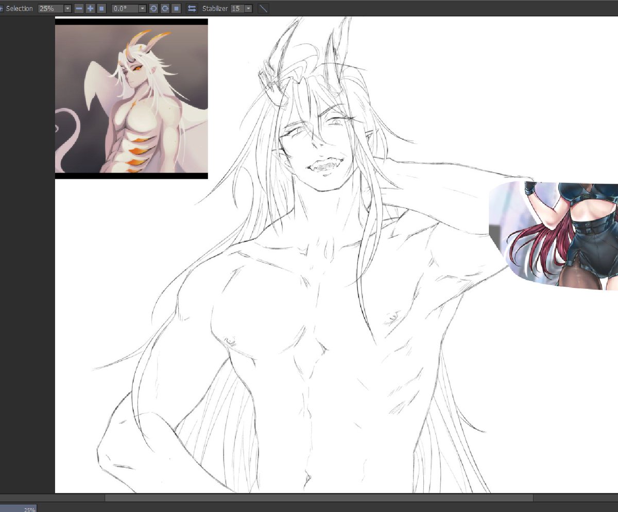Flip the canvas horizontally
Image resolution: width=618 pixels, height=512 pixels.
tap(192, 9)
